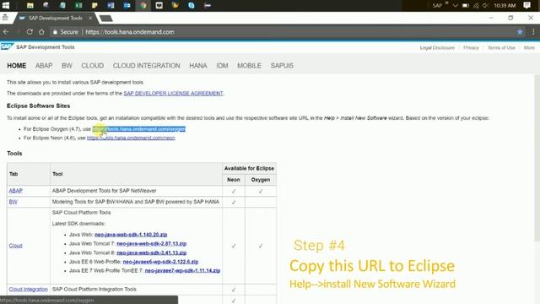This screenshot has width=540, height=304.
Task: Open the Terms of Use link
Action: point(501,47)
